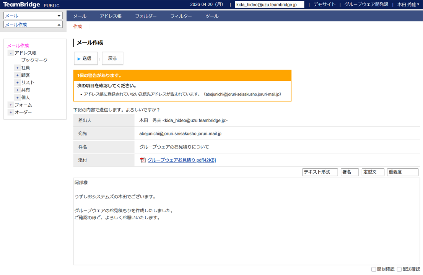Expand the 顧客 tree node

click(x=18, y=75)
